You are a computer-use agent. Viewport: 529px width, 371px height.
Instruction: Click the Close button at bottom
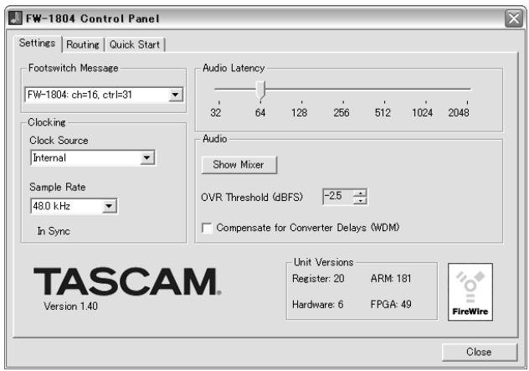point(480,352)
